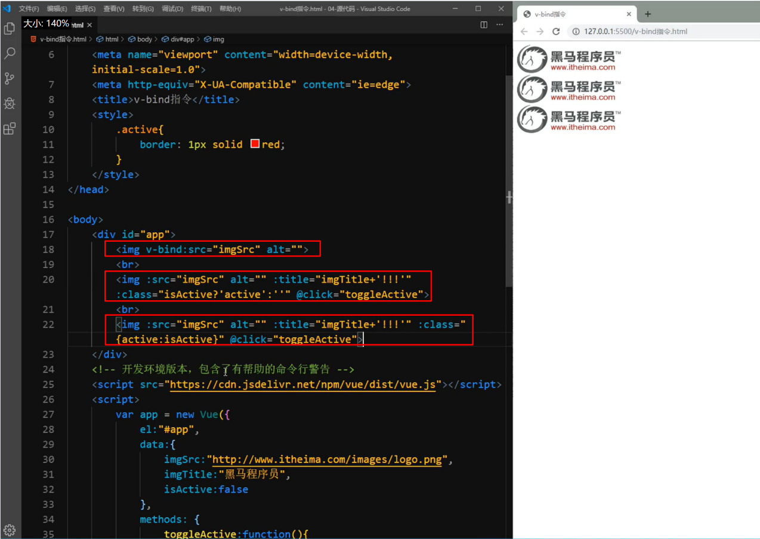The image size is (760, 539).
Task: Open the Manage gear menu in VS Code
Action: coord(10,529)
